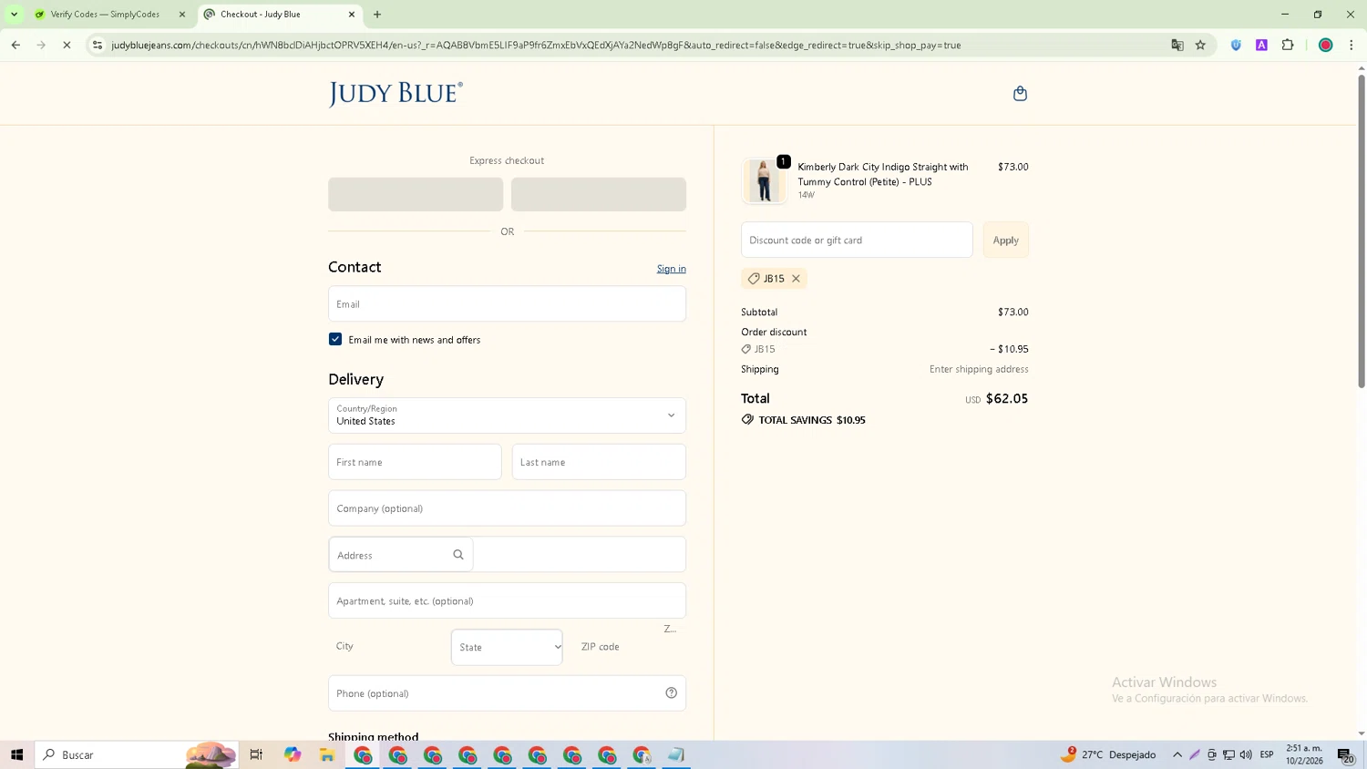Focus the Discount code or gift card field
This screenshot has height=769, width=1367.
point(857,240)
